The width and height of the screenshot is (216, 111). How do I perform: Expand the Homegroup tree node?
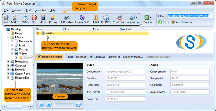coord(8,62)
